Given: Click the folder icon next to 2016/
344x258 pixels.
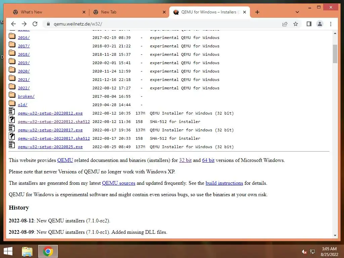Looking at the screenshot, I should tap(12, 36).
